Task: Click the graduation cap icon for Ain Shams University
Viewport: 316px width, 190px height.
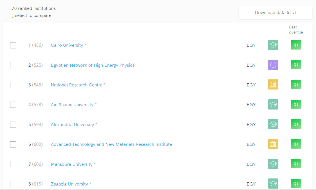Action: pyautogui.click(x=273, y=104)
